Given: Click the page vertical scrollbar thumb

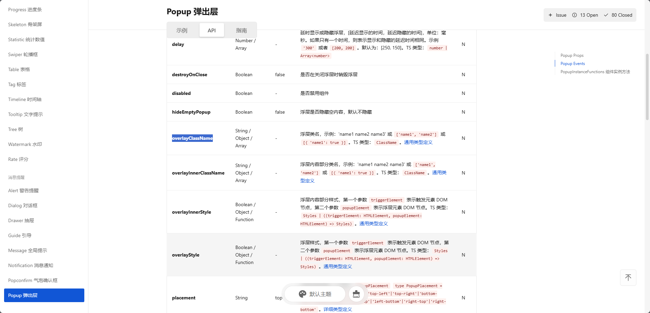Looking at the screenshot, I should 647,87.
